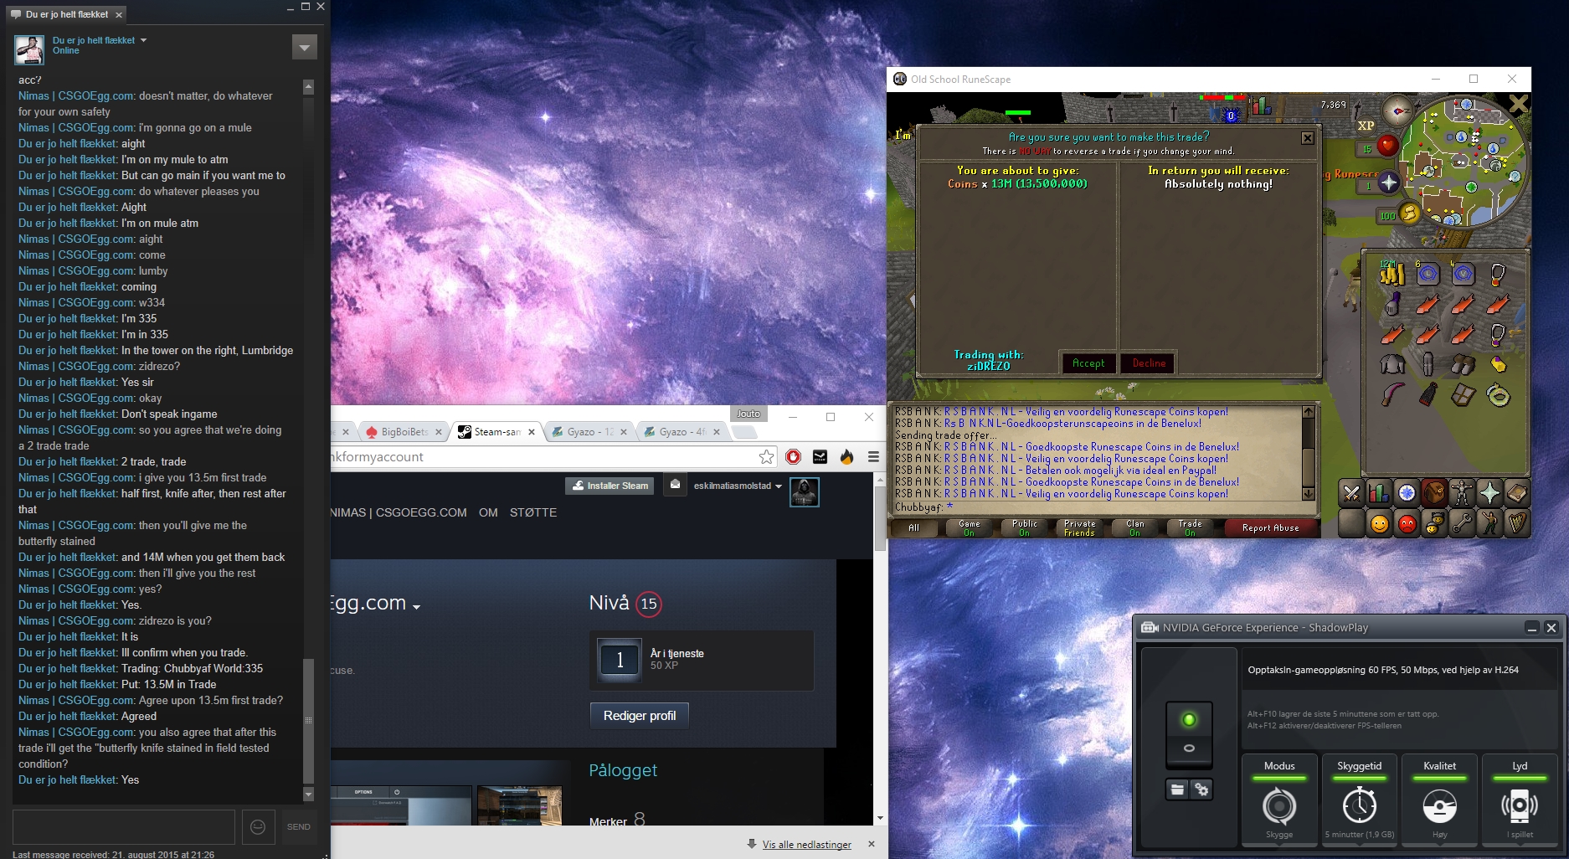Decline the RuneScape trade

coord(1149,363)
